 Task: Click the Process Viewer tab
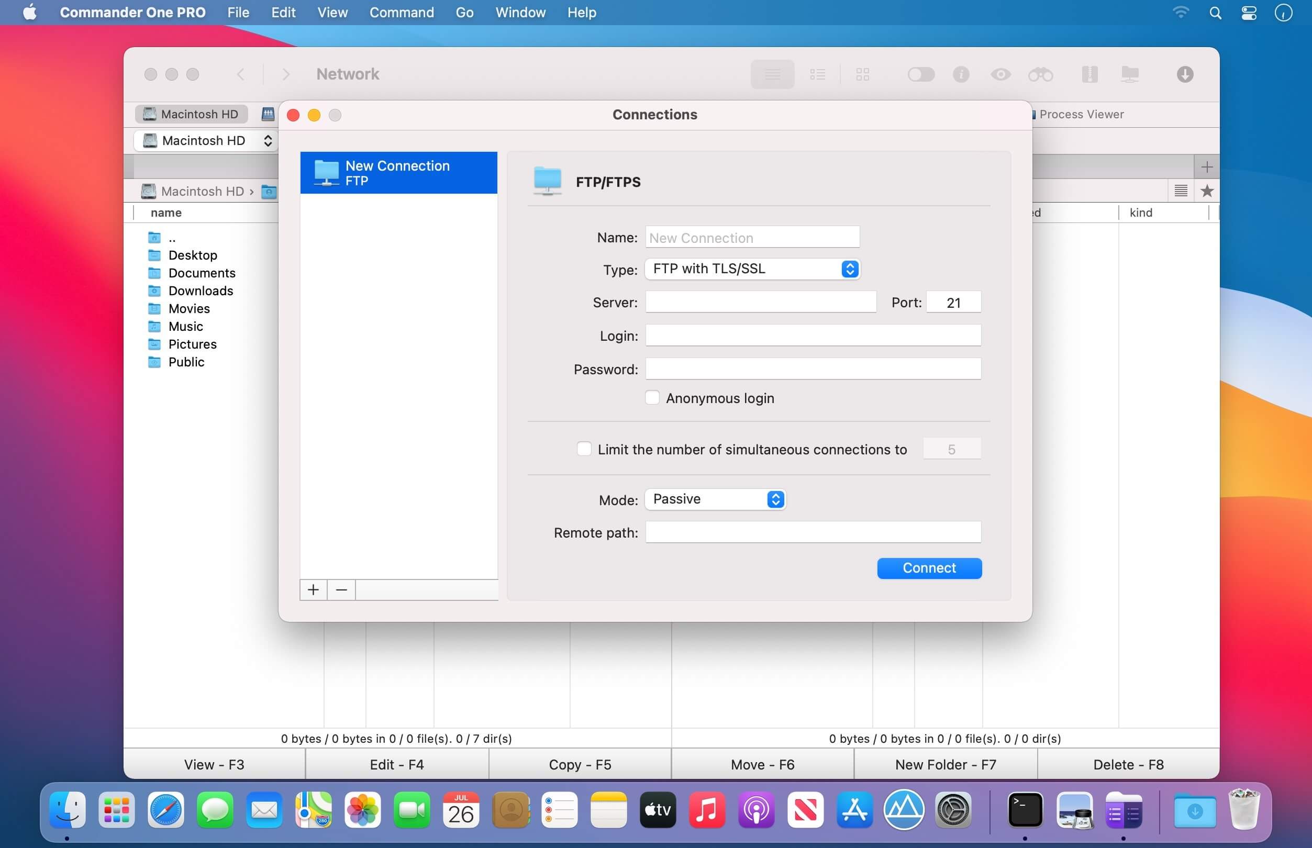tap(1081, 114)
